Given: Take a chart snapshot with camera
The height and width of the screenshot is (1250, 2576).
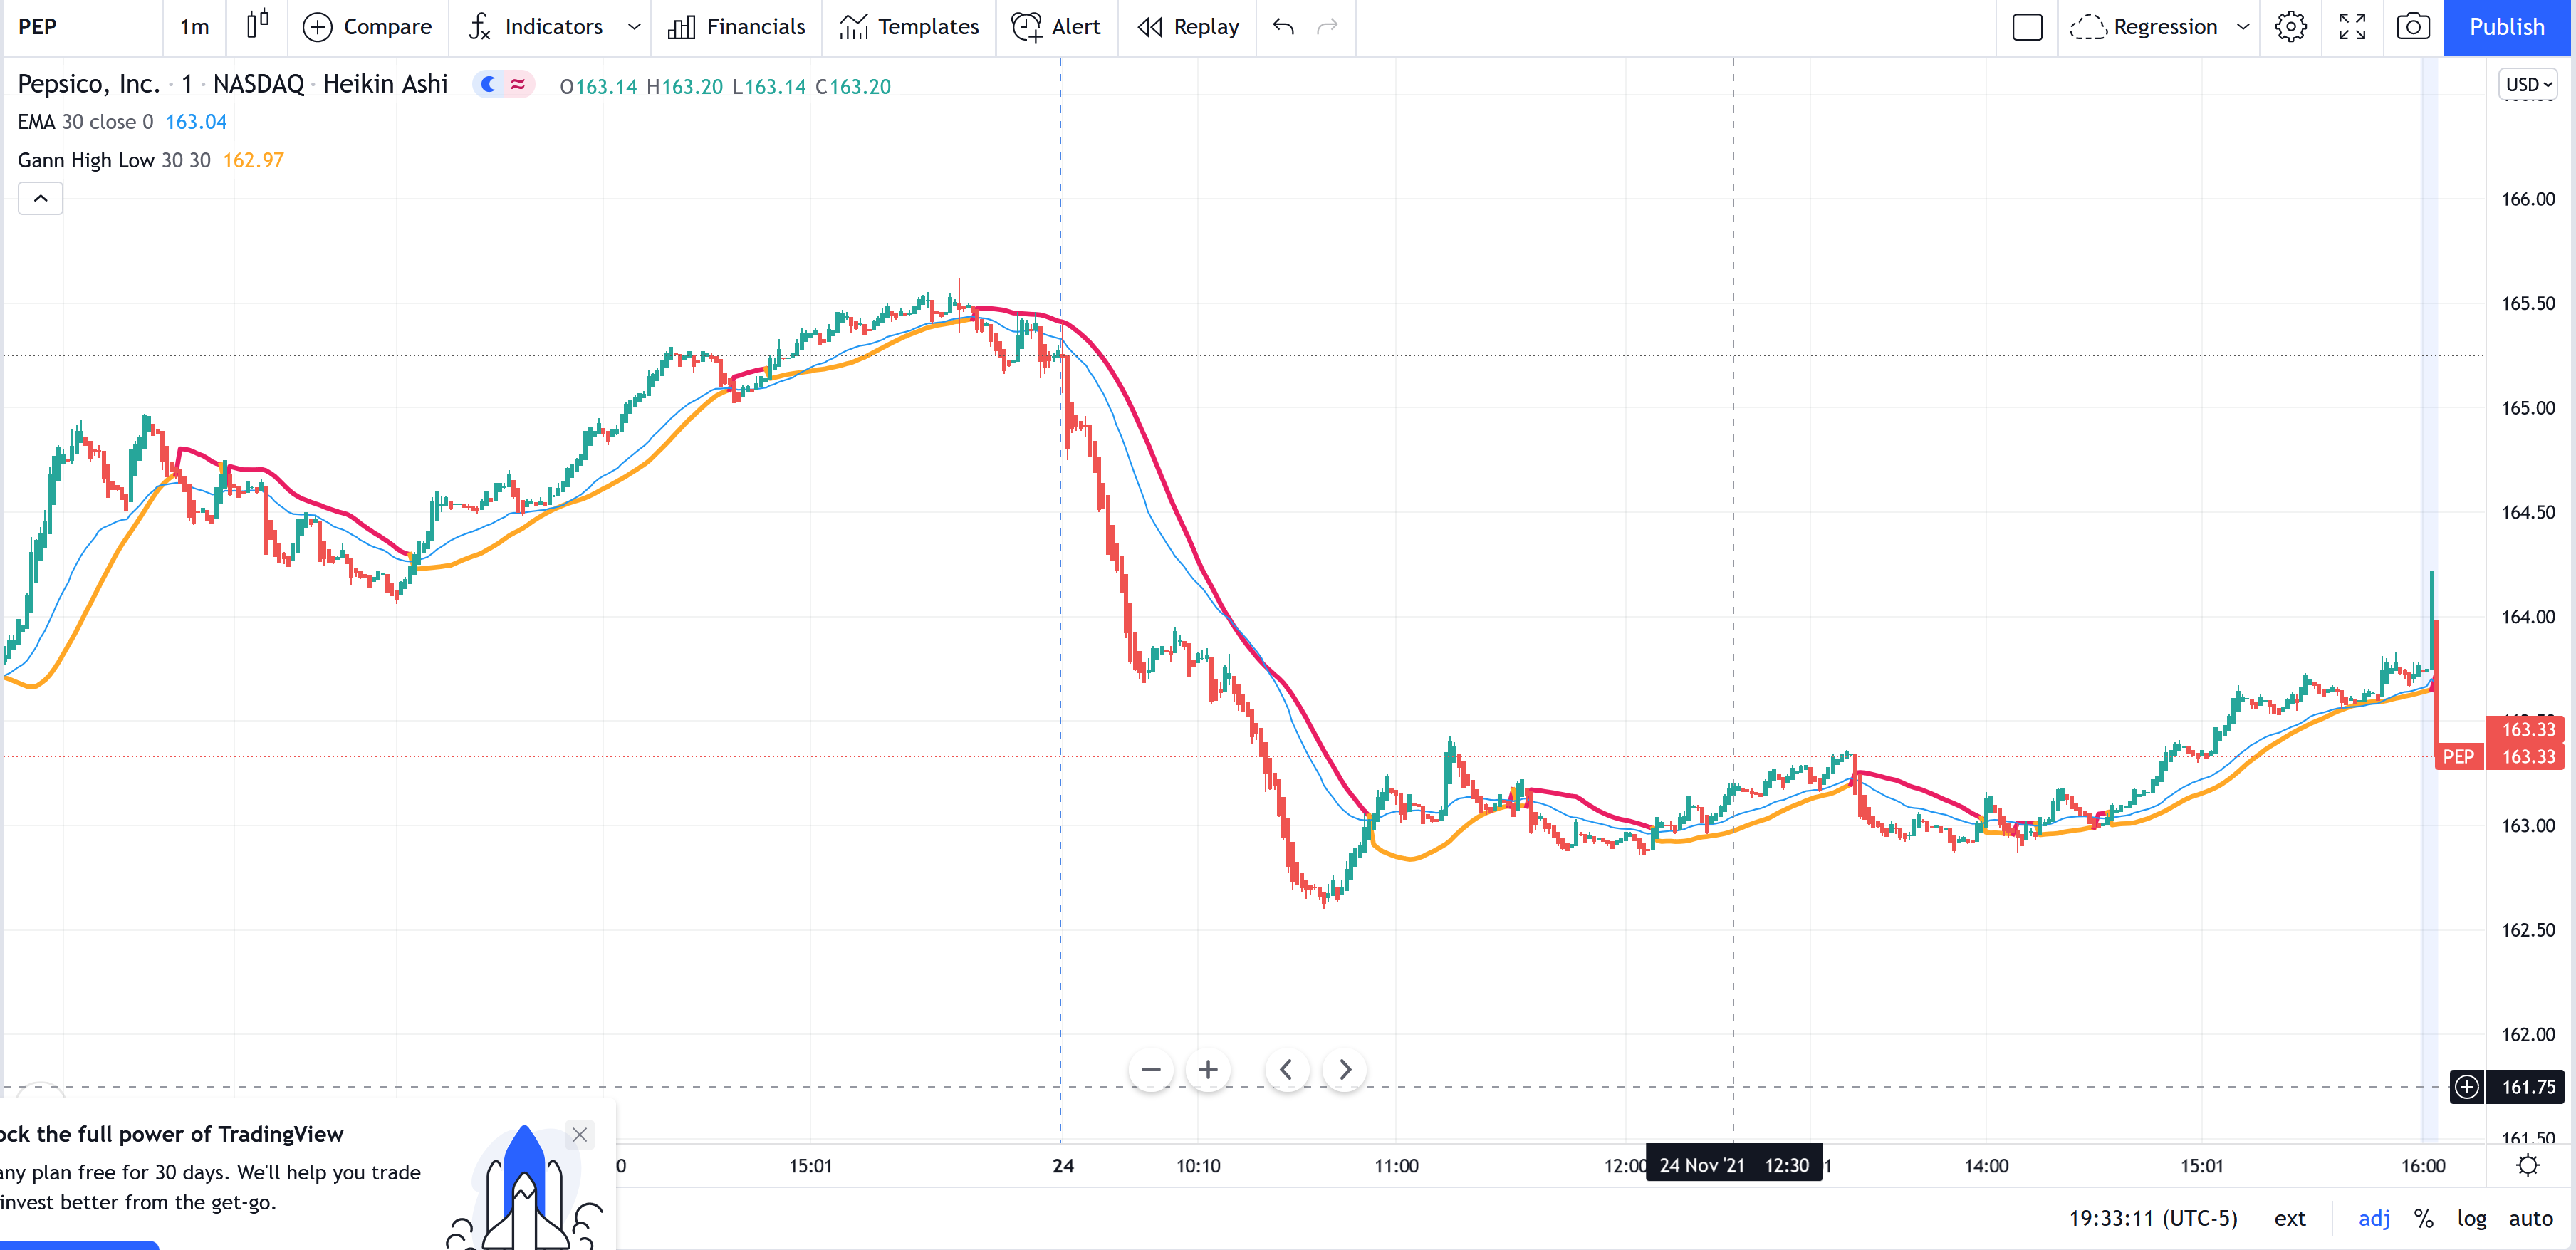Looking at the screenshot, I should [x=2413, y=27].
